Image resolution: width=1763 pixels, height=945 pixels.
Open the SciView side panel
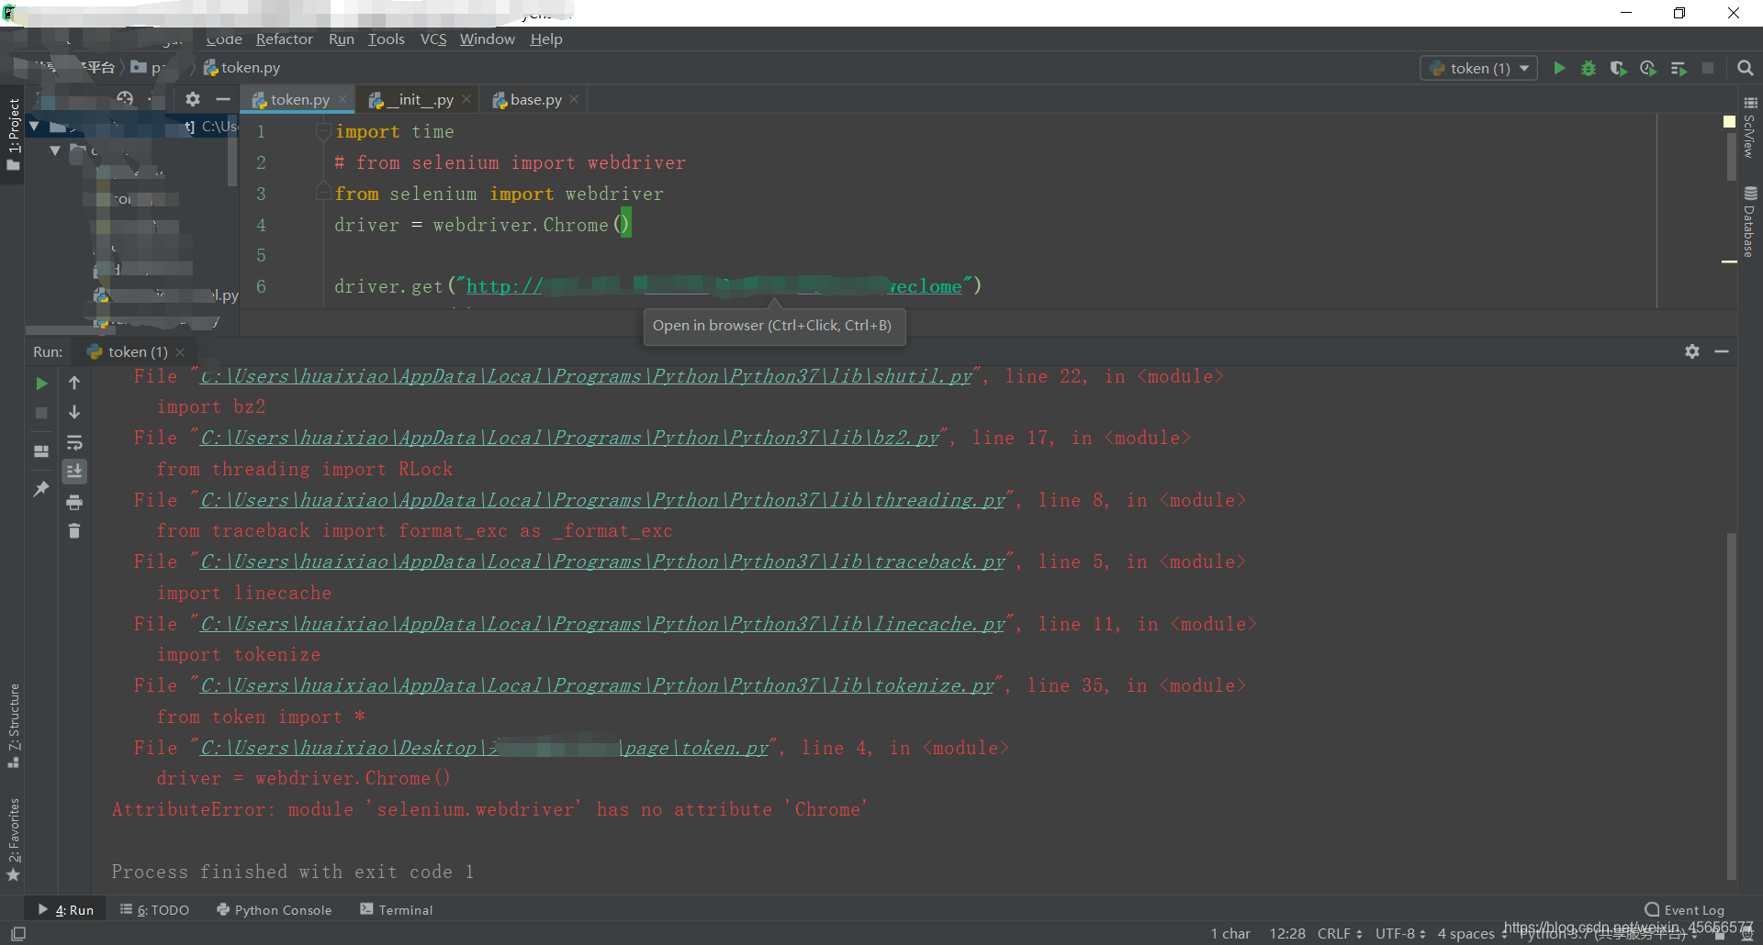[x=1750, y=128]
